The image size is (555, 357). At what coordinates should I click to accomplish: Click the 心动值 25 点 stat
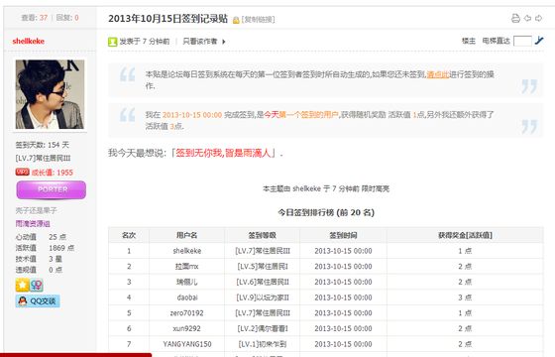click(41, 237)
